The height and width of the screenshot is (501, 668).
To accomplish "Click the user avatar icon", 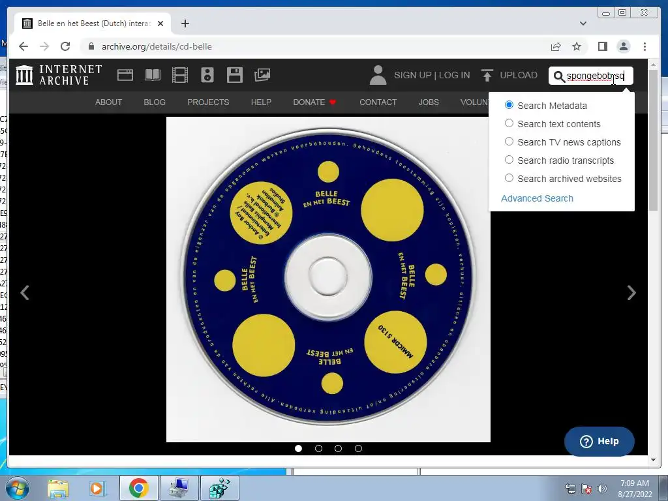I will (x=378, y=75).
